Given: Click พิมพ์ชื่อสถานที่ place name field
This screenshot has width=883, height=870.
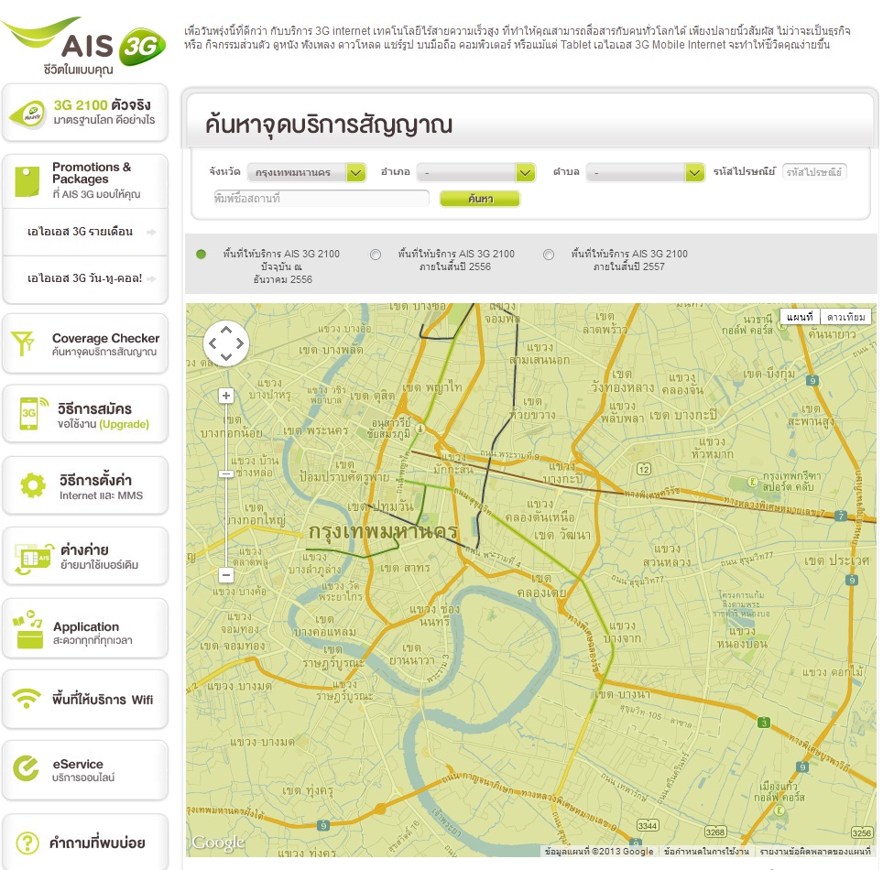Looking at the screenshot, I should [x=321, y=198].
